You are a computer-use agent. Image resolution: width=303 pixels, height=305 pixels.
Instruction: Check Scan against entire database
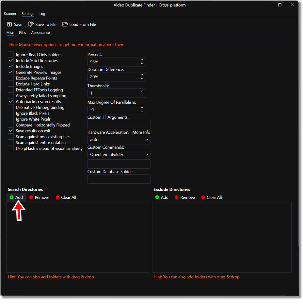tap(11, 143)
